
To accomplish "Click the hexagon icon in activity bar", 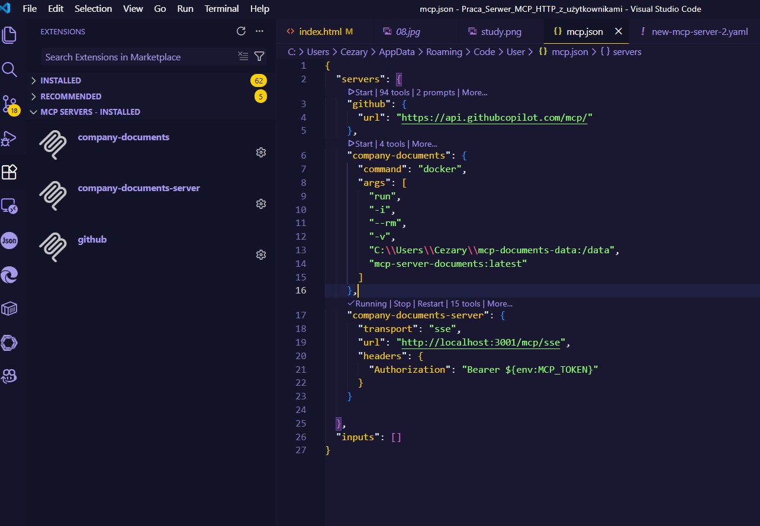I will click(9, 343).
